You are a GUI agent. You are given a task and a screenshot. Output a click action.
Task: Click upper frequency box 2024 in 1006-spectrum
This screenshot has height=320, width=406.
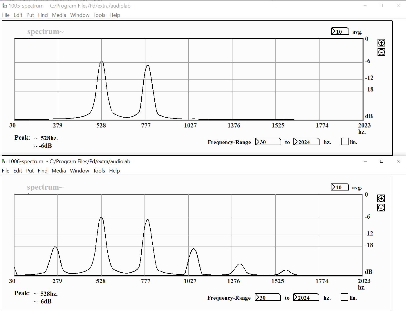pyautogui.click(x=306, y=297)
